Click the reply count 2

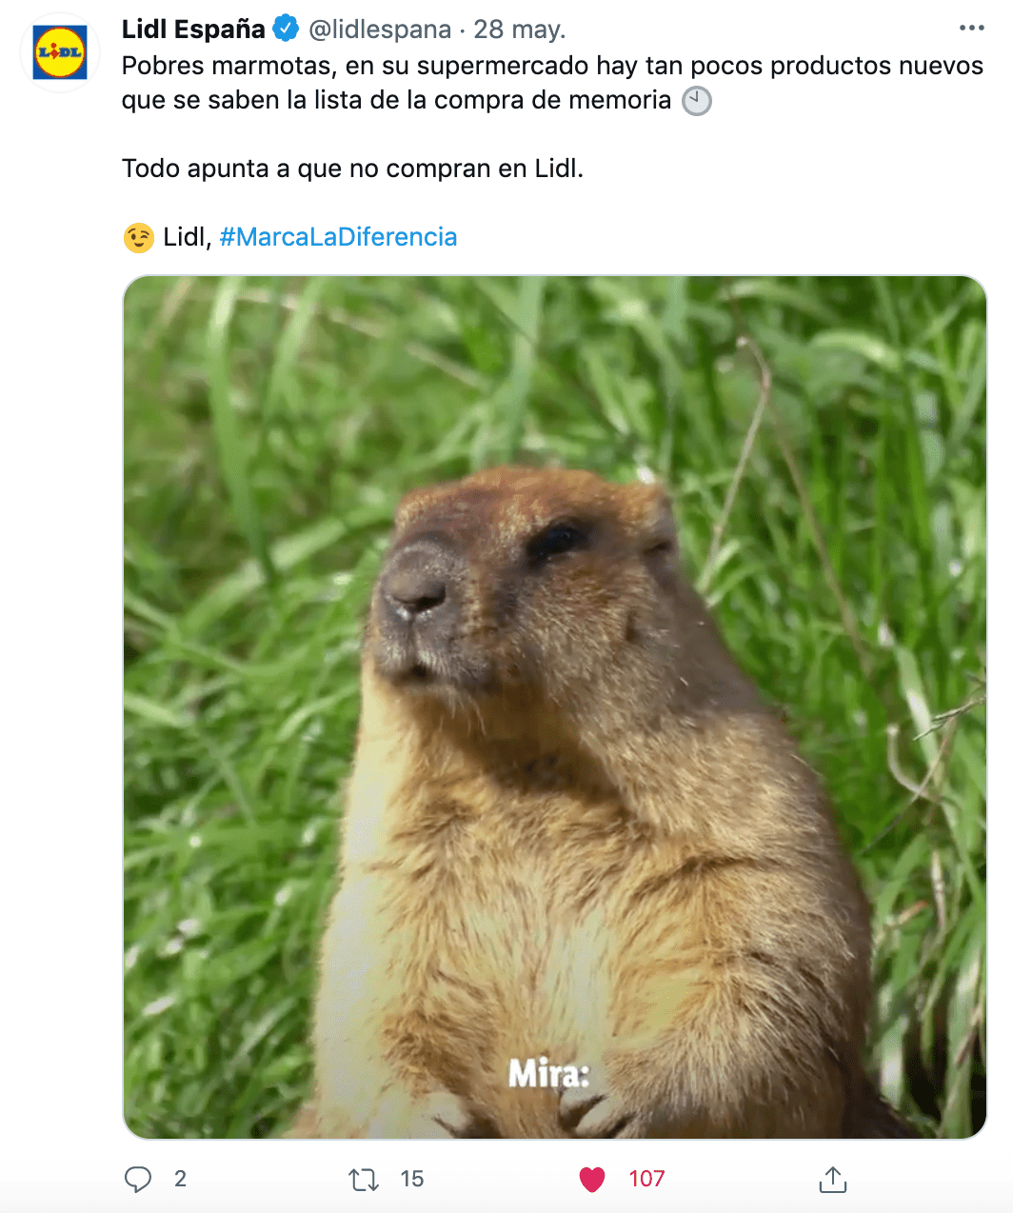tap(180, 1179)
